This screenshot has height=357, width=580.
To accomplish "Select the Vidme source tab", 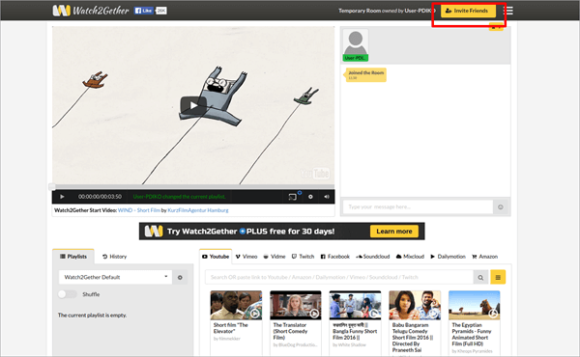I will coord(275,257).
